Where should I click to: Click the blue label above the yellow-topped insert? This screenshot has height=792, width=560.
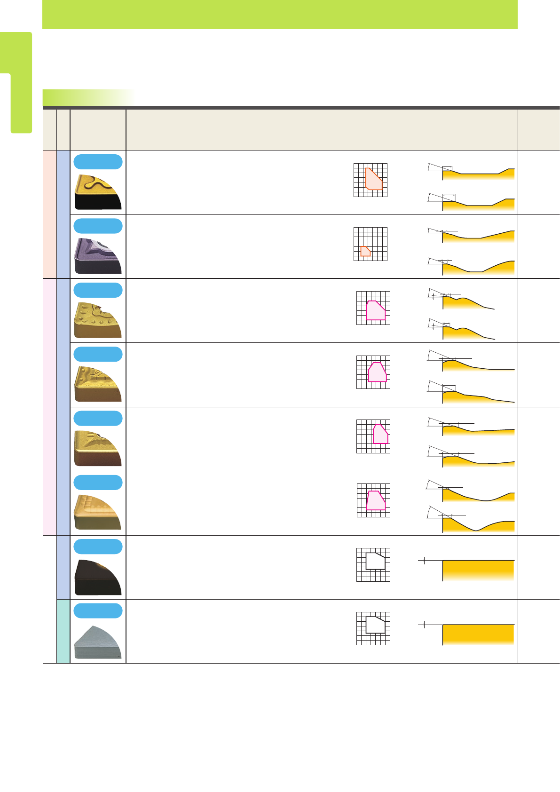click(98, 161)
